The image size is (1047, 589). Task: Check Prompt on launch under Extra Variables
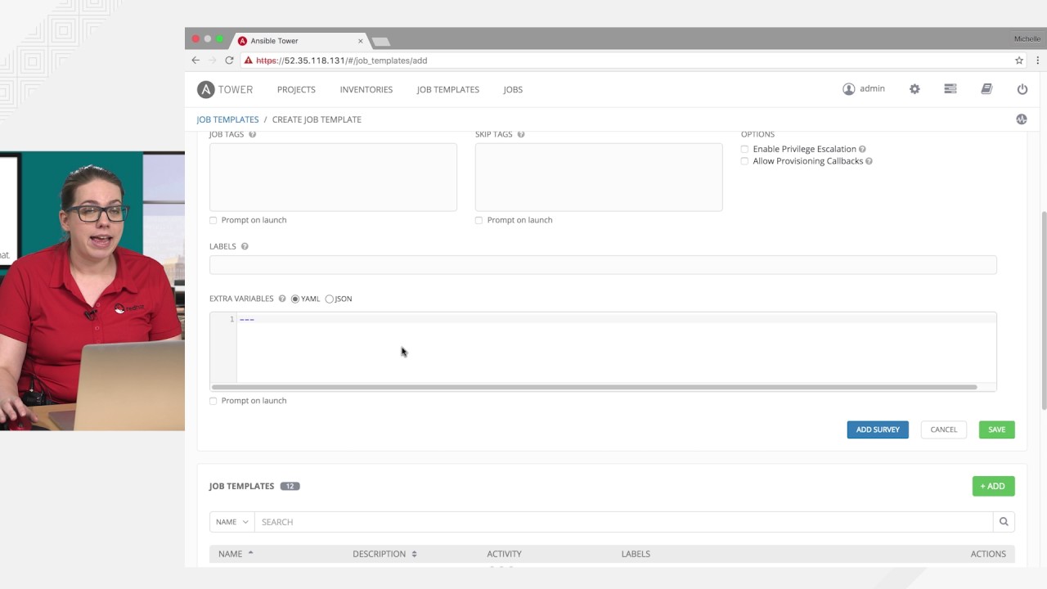213,401
